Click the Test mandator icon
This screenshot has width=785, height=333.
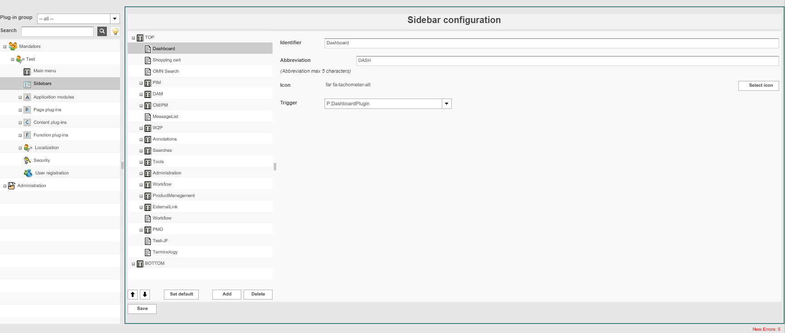coord(20,59)
